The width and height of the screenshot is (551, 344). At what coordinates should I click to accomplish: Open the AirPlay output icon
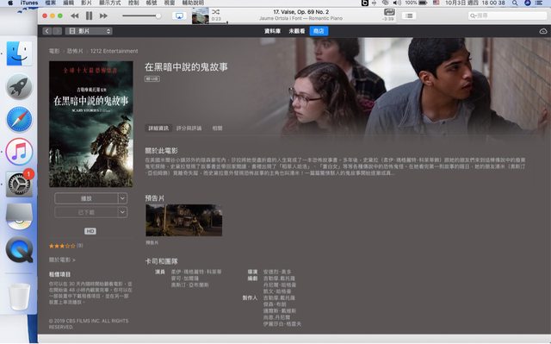[179, 16]
